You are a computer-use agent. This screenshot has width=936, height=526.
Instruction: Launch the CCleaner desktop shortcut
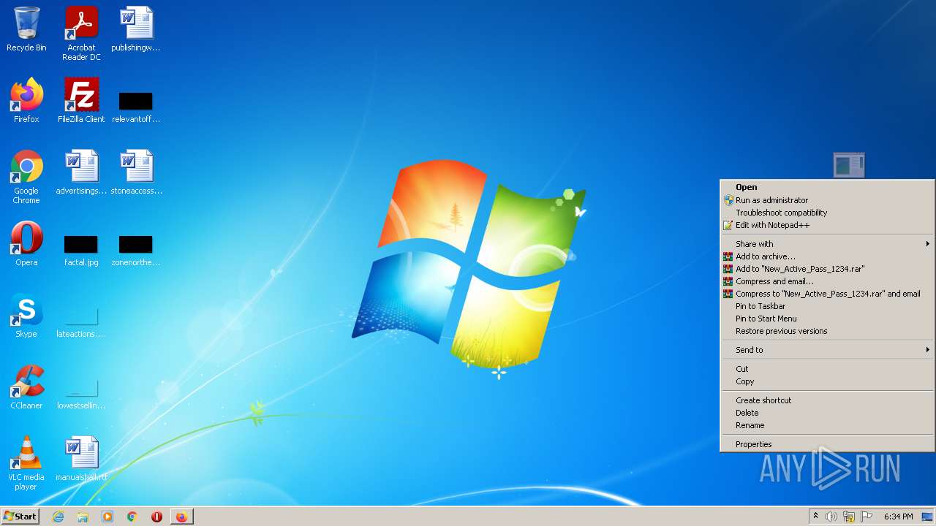pyautogui.click(x=26, y=387)
